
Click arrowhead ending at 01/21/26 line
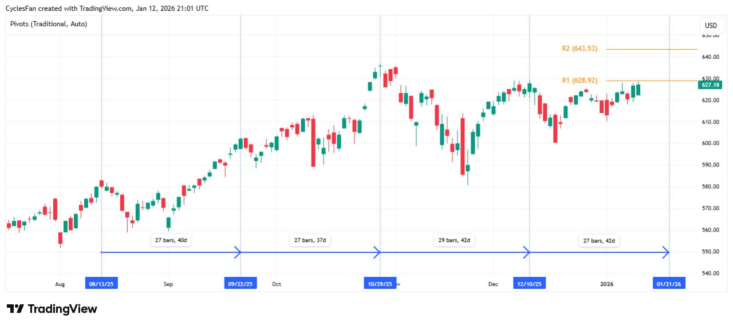coord(666,252)
